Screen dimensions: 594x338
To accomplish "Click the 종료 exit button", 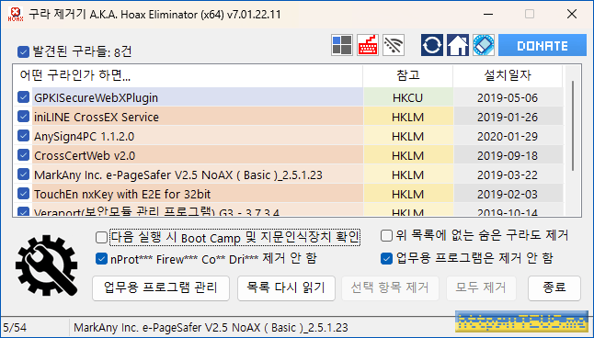I will point(554,288).
